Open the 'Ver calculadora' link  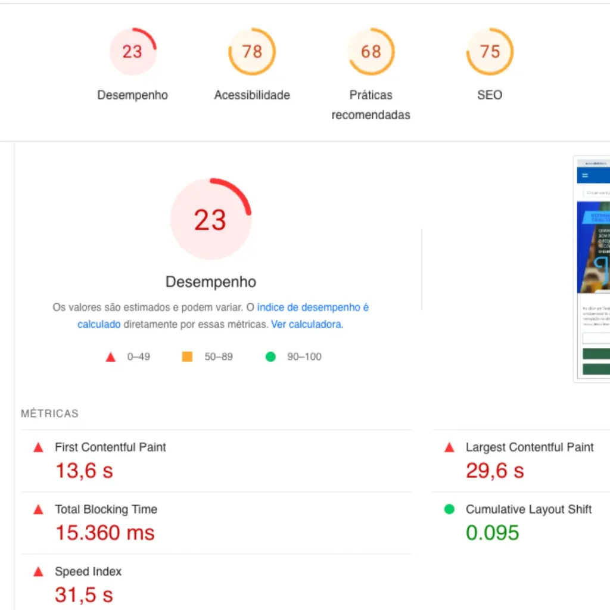pos(307,325)
